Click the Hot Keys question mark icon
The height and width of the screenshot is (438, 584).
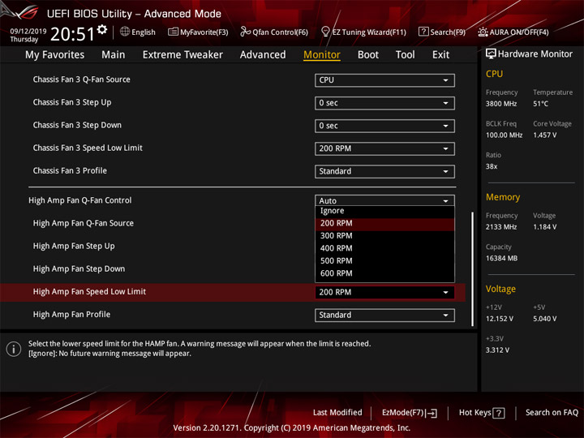tap(499, 413)
